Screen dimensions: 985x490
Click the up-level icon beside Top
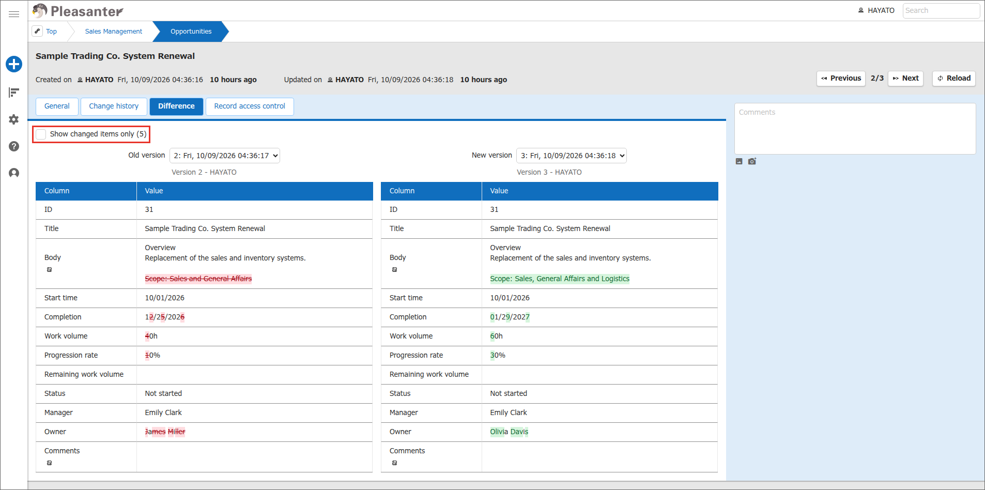click(37, 31)
